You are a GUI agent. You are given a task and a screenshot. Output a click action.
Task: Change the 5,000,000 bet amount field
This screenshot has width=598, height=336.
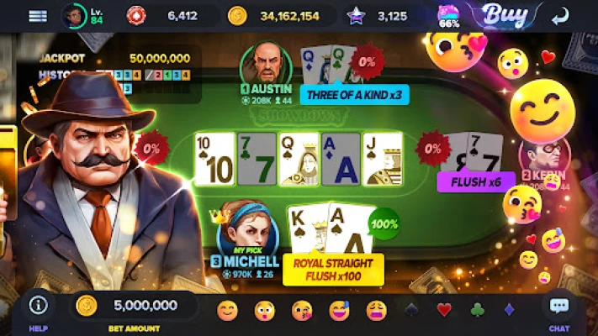[135, 306]
